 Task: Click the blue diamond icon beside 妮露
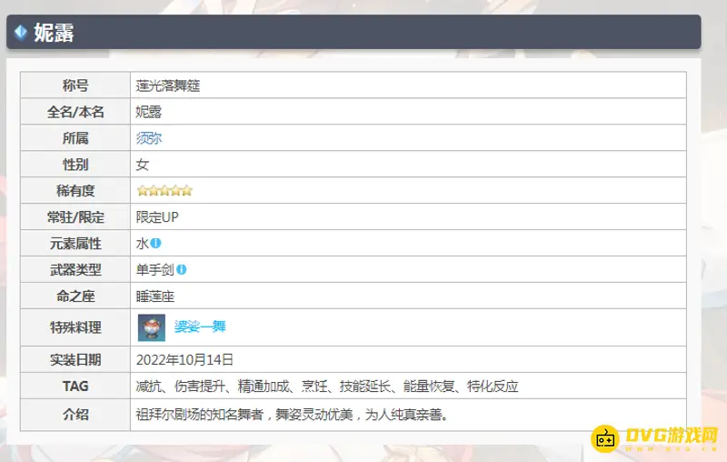(x=21, y=33)
